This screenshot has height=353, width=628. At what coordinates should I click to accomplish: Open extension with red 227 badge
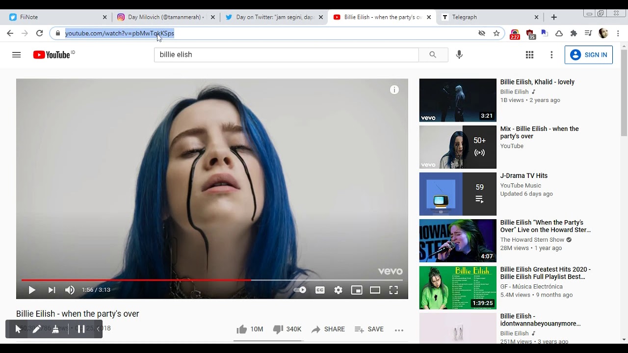tap(515, 34)
